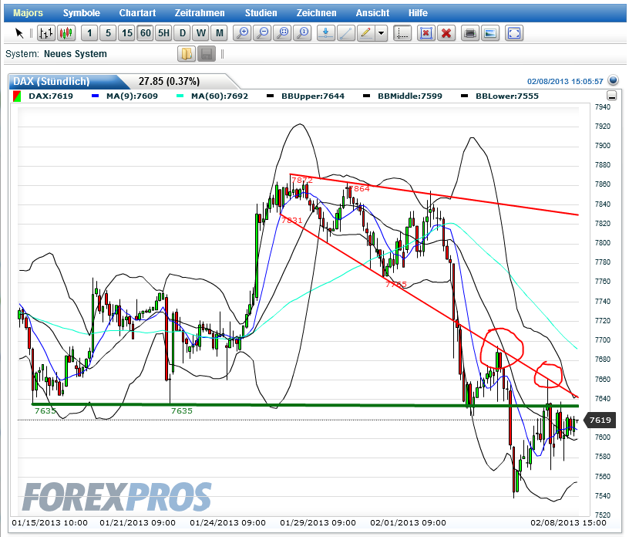
Task: Click the W weekly timeframe button
Action: (200, 33)
